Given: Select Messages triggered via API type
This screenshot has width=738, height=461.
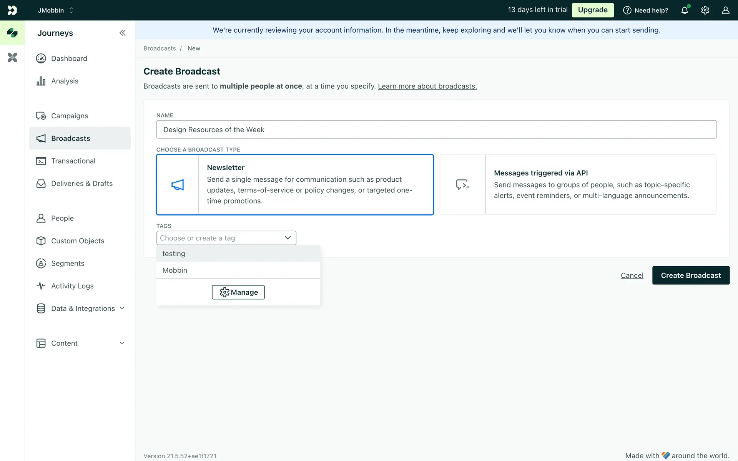Looking at the screenshot, I should point(578,185).
